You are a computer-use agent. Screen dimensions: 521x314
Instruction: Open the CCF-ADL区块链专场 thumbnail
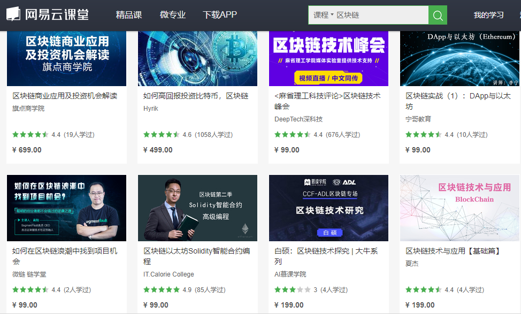click(x=328, y=208)
